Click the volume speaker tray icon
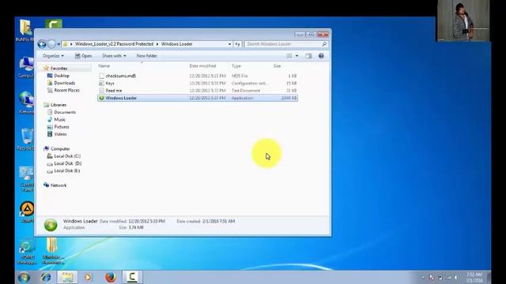This screenshot has width=506, height=284. pyautogui.click(x=456, y=278)
